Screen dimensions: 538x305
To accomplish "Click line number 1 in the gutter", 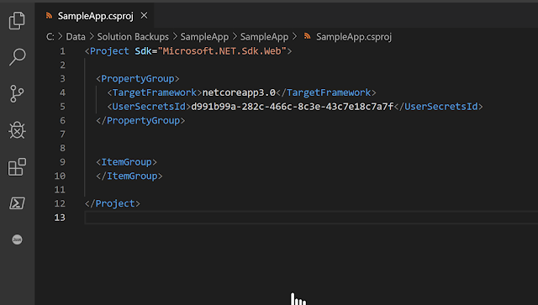I will (62, 51).
